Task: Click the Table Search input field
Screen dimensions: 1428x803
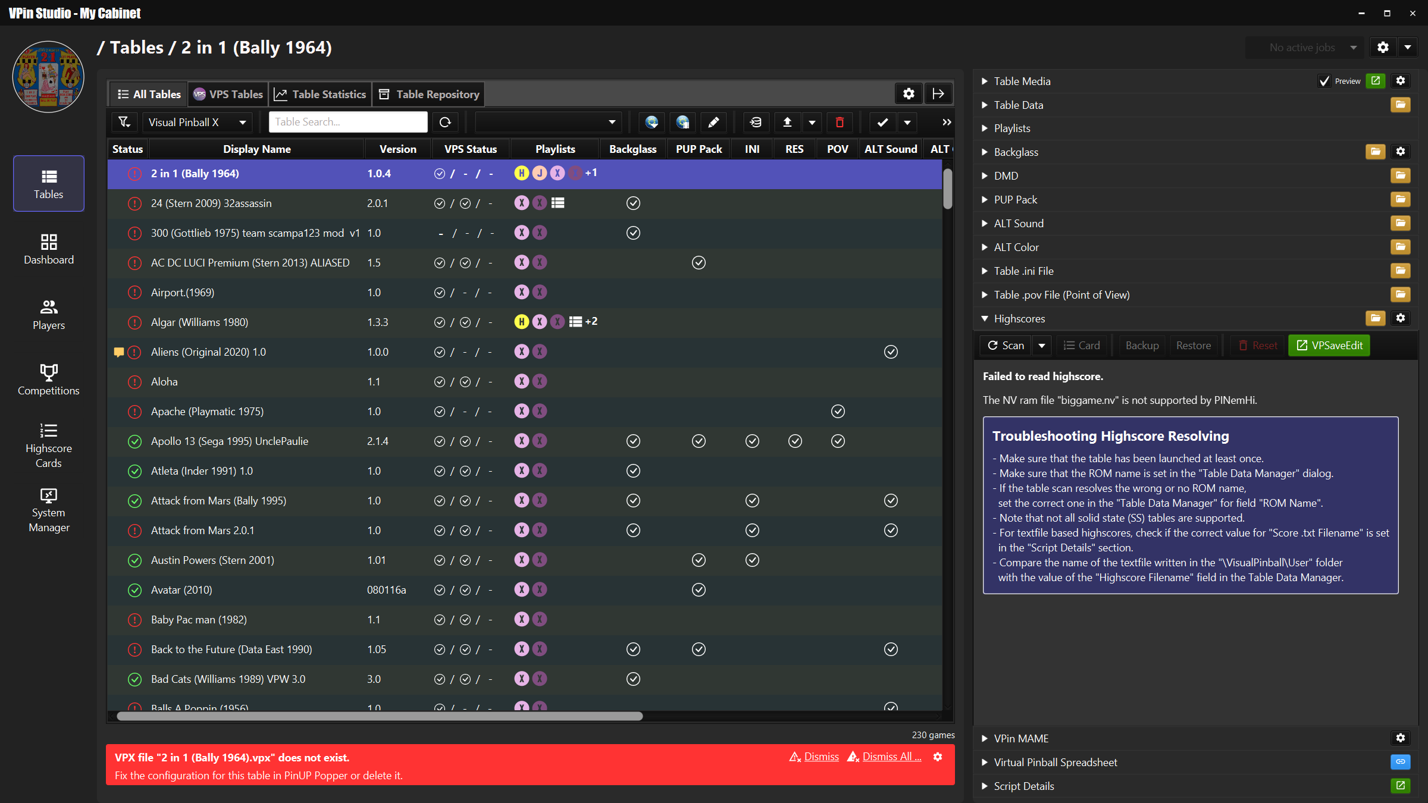Action: pyautogui.click(x=348, y=122)
